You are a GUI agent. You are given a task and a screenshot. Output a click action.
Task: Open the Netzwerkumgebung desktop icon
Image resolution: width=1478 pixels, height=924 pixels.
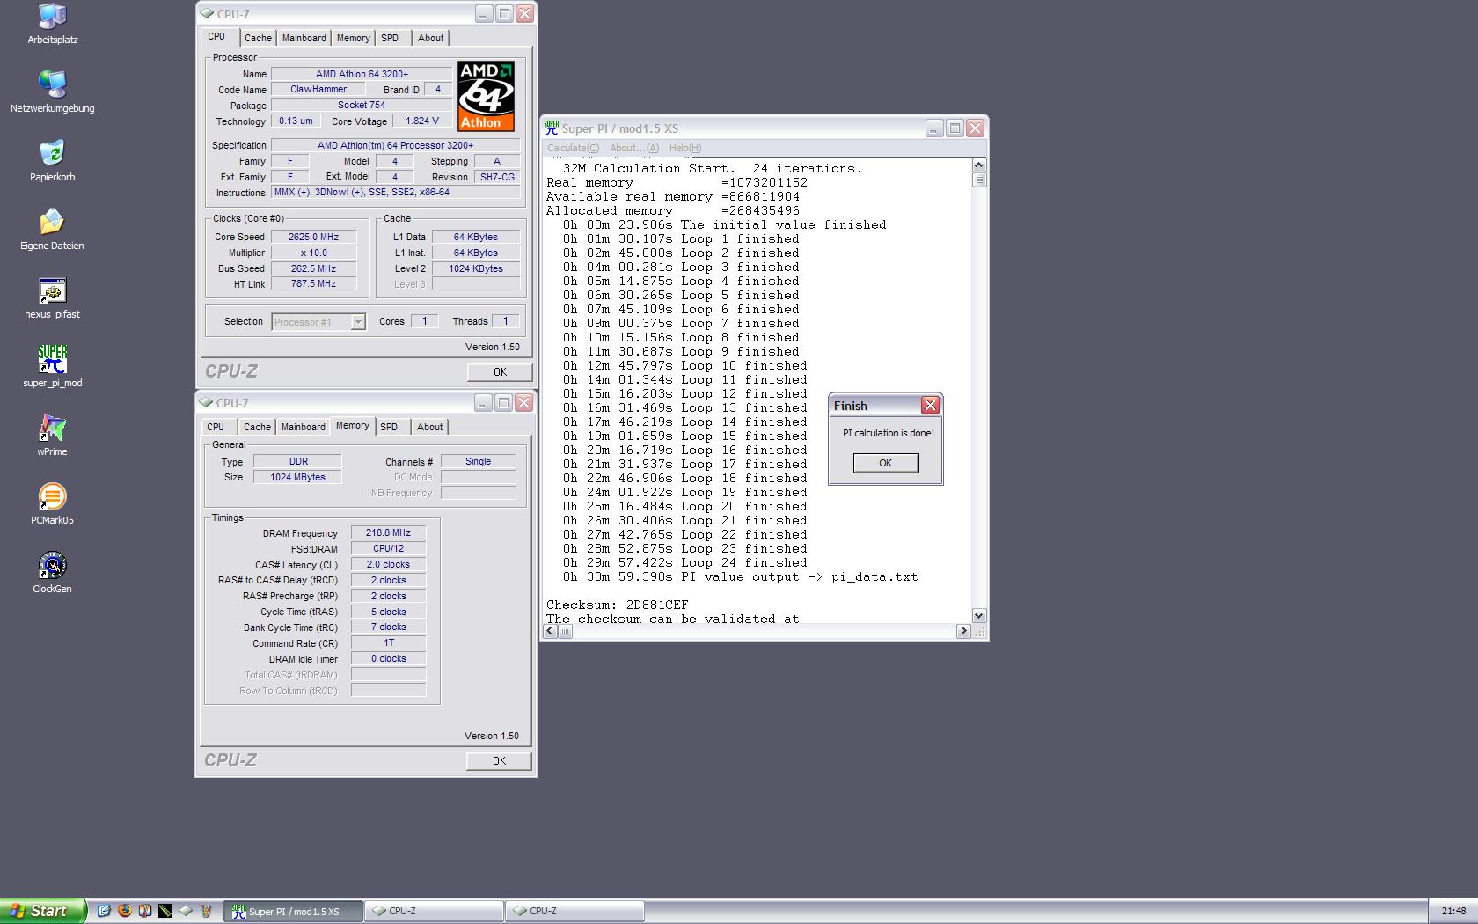(x=52, y=92)
